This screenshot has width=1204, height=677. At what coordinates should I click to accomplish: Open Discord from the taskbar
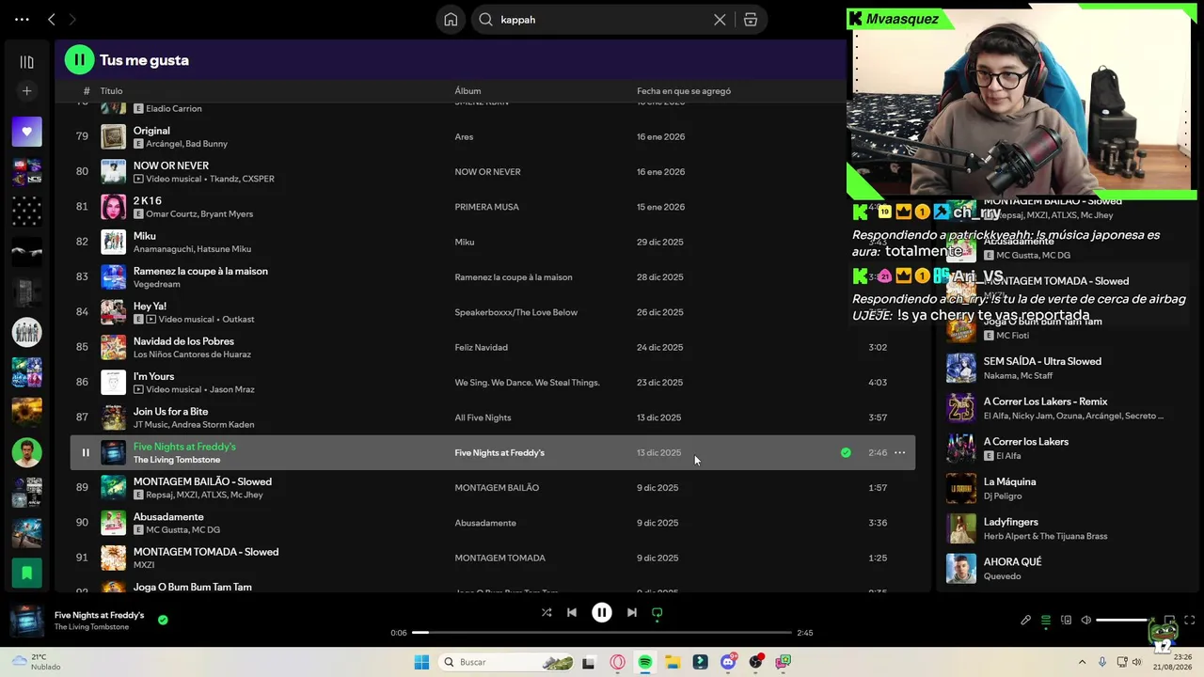point(728,662)
